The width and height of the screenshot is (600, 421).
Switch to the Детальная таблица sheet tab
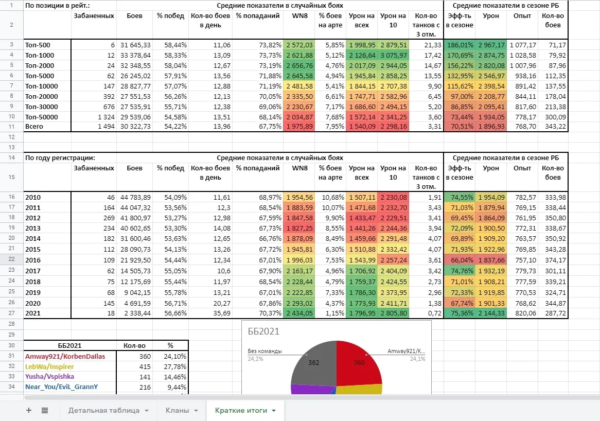click(x=103, y=410)
